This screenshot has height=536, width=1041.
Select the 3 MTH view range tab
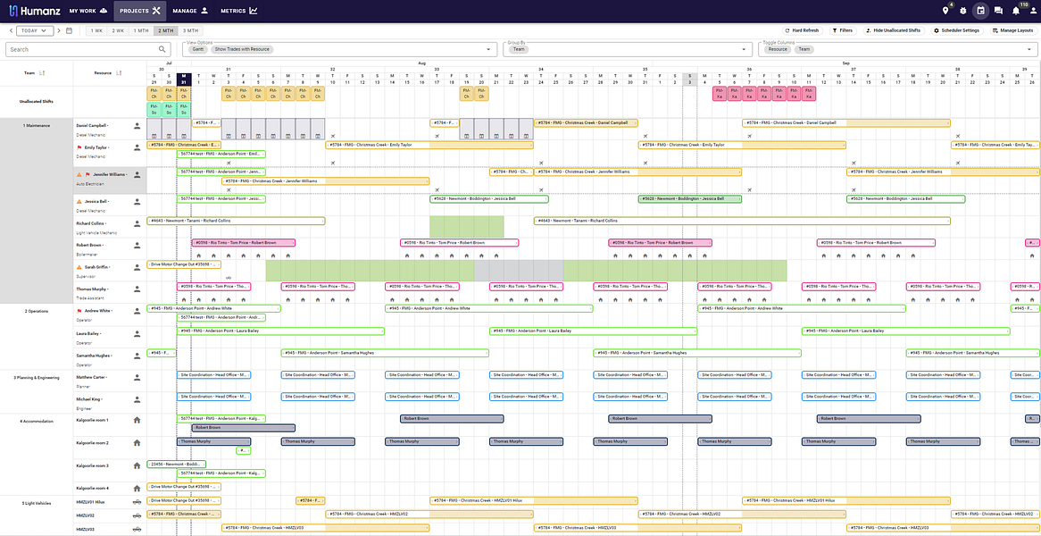pyautogui.click(x=190, y=30)
